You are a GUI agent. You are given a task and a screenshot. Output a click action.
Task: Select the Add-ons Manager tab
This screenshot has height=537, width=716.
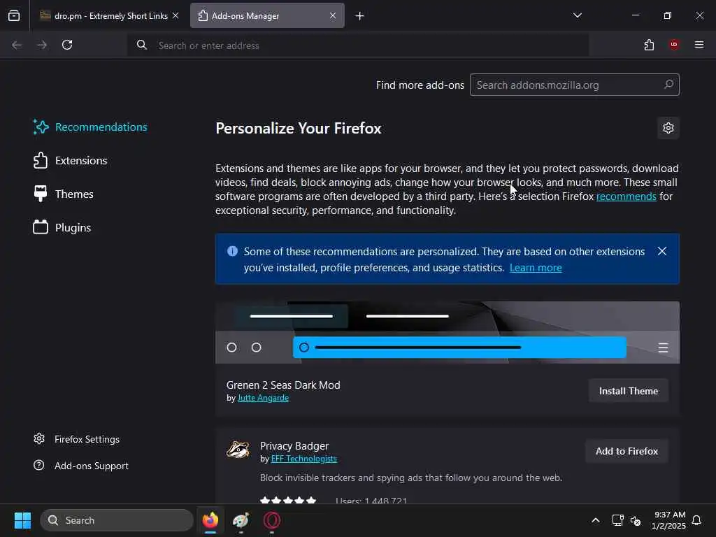point(267,15)
